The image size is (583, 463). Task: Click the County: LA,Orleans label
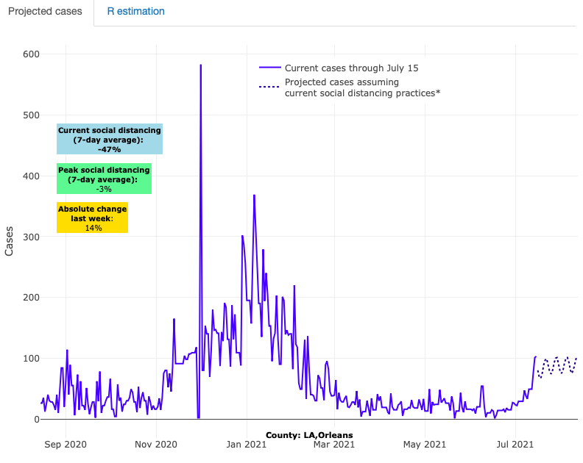309,435
